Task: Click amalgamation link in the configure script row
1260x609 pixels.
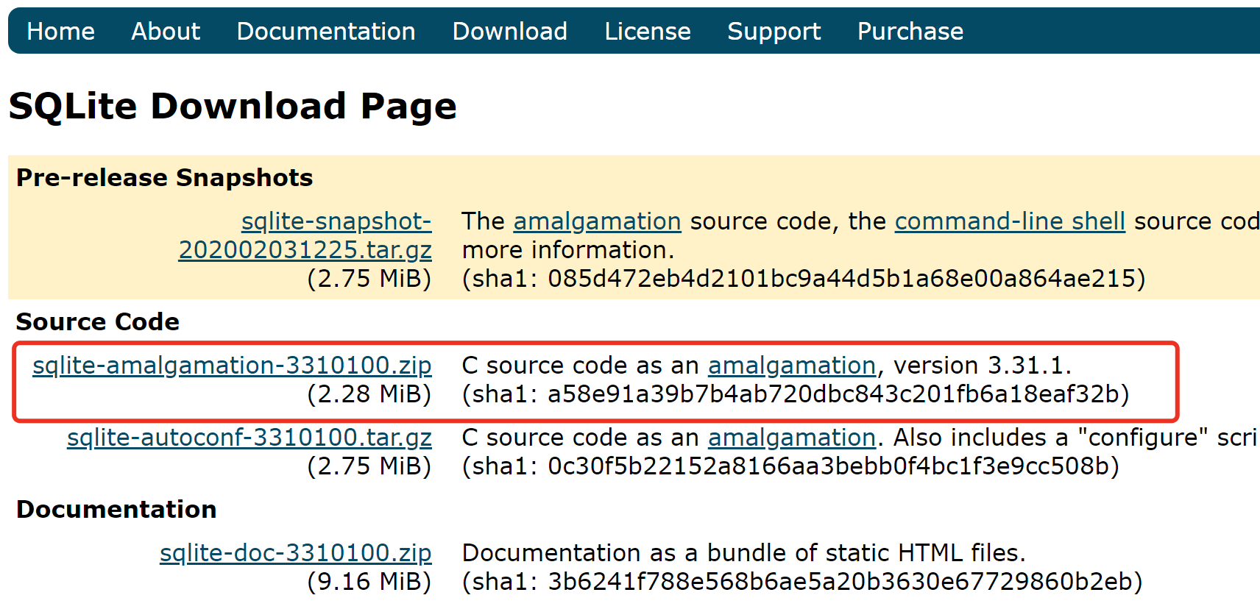Action: 792,438
